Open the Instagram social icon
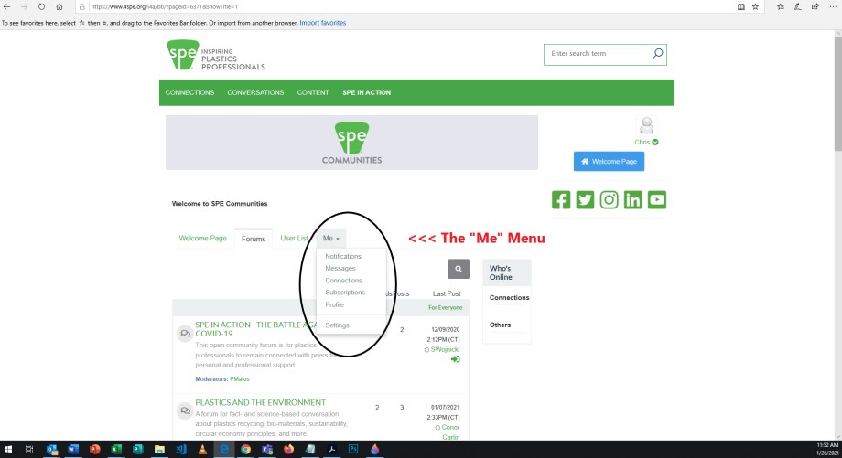Viewport: 842px width, 458px height. coord(609,200)
